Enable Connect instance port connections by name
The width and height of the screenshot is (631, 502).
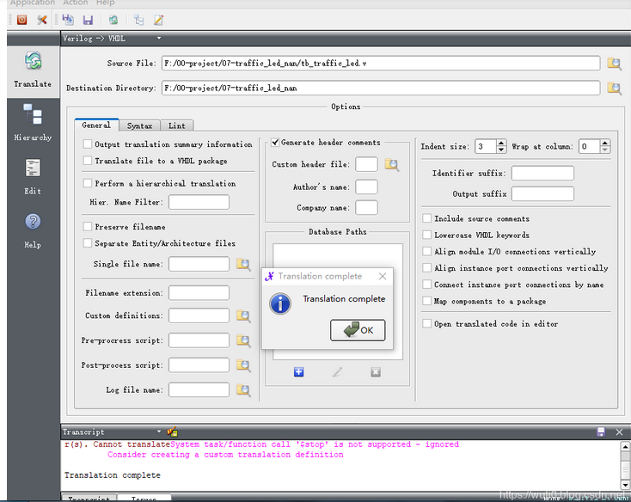tap(426, 285)
